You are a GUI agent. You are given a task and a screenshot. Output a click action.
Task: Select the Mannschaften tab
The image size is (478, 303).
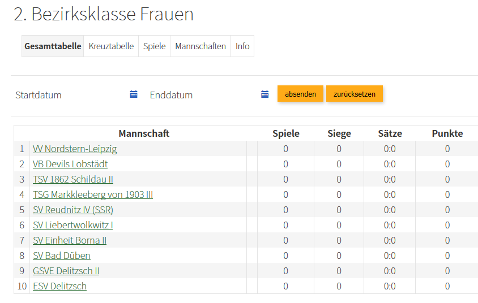point(200,46)
